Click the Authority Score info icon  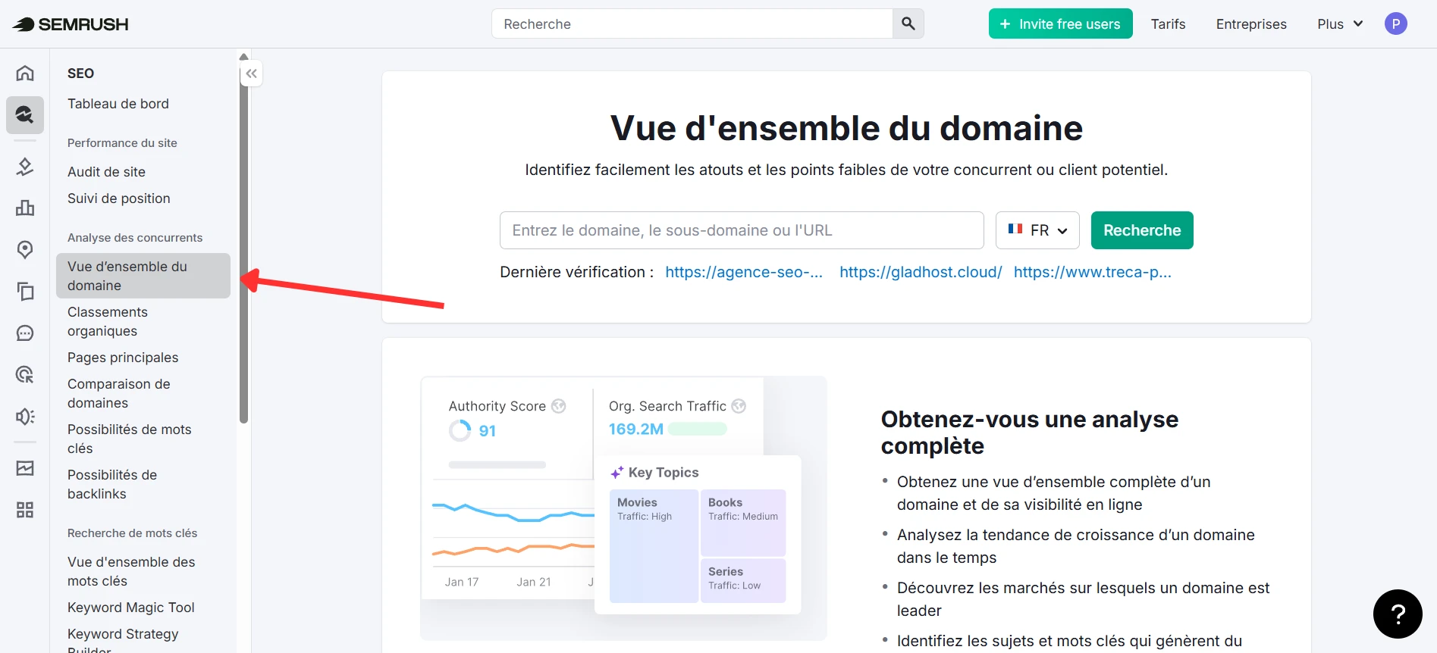click(559, 406)
